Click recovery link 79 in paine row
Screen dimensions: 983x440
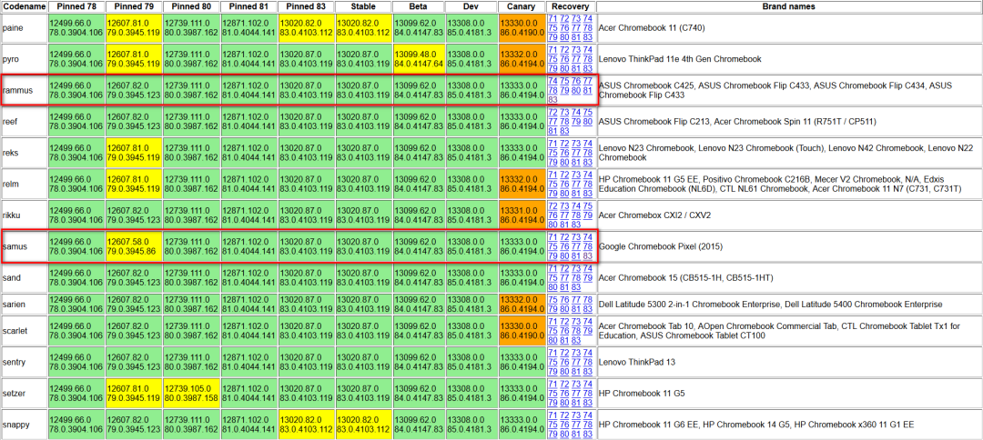(553, 37)
